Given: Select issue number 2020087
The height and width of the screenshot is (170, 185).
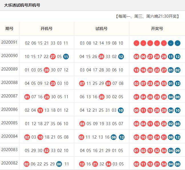Looking at the screenshot, I should (x=9, y=96).
